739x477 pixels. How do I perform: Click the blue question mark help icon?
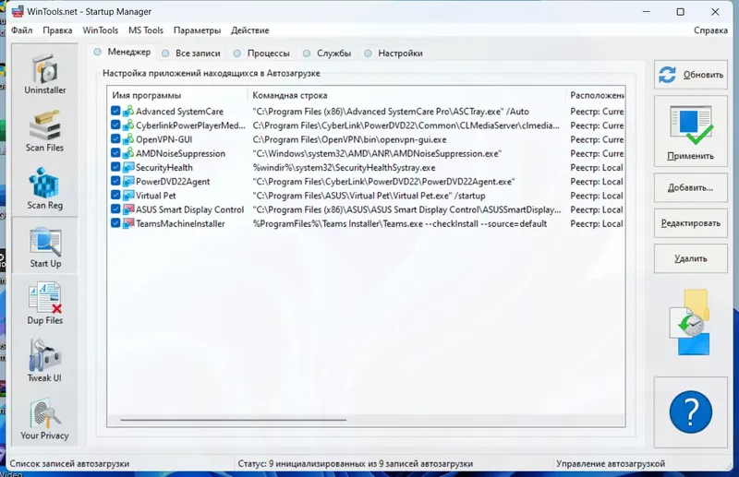tap(690, 412)
